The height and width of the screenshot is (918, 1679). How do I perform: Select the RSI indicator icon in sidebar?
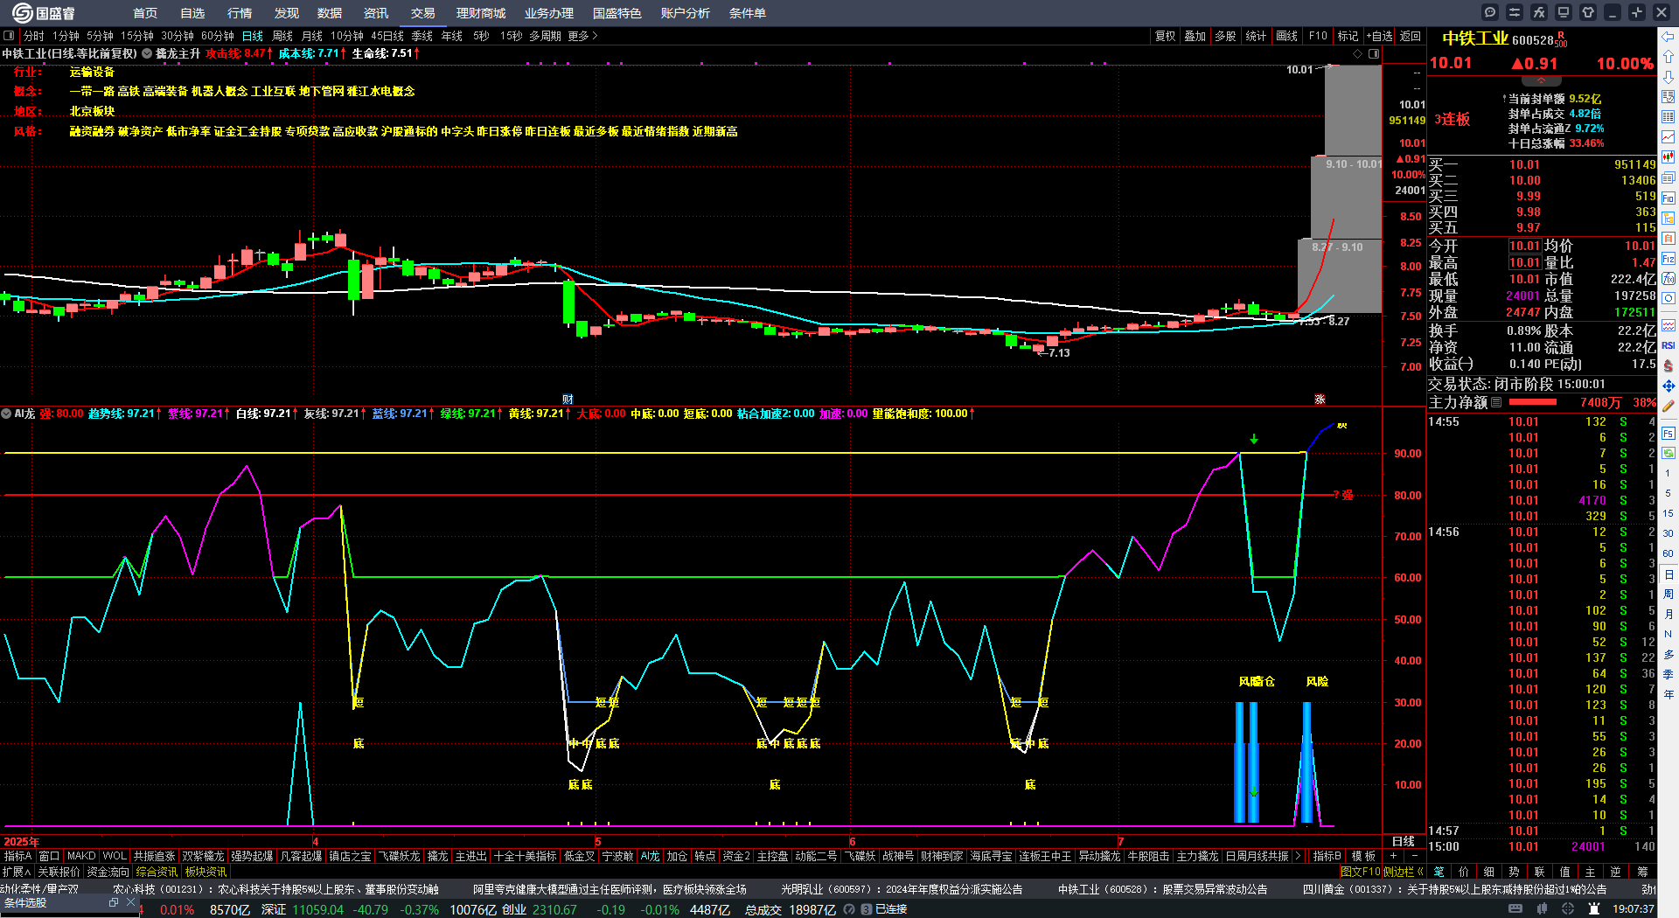click(1669, 345)
